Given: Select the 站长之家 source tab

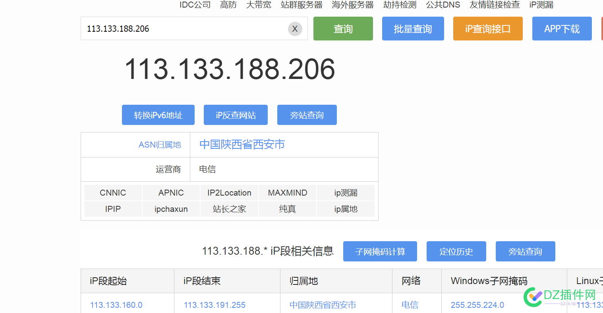Looking at the screenshot, I should (229, 209).
